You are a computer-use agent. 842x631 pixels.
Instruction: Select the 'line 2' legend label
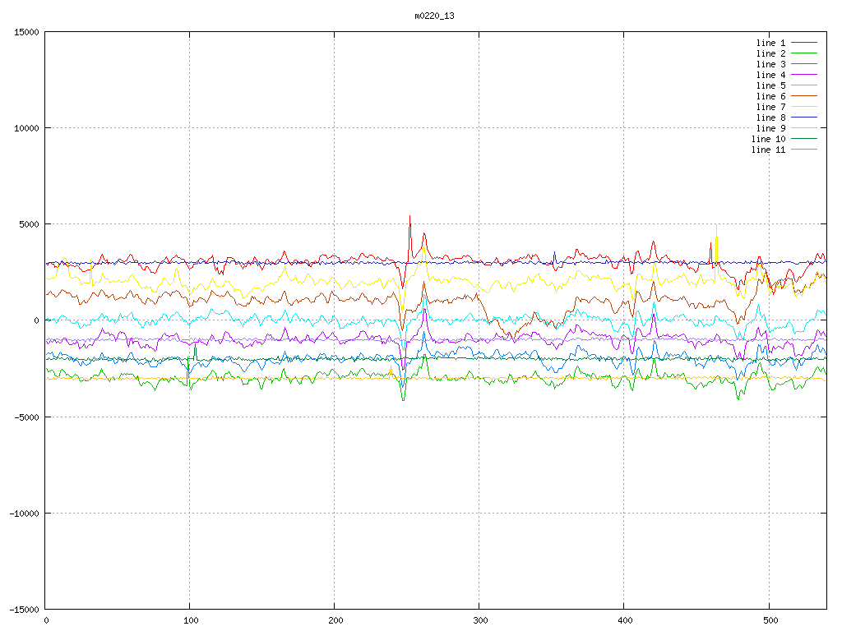pyautogui.click(x=770, y=53)
